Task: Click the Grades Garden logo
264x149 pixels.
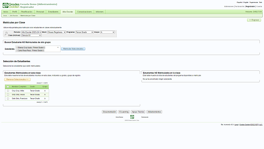Action: tap(11, 5)
